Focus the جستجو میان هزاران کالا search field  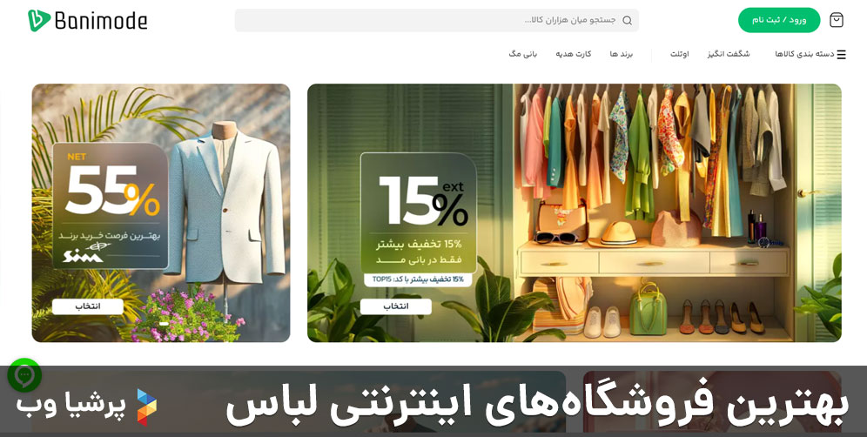click(x=436, y=21)
